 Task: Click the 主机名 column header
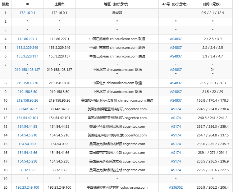pyautogui.click(x=59, y=4)
